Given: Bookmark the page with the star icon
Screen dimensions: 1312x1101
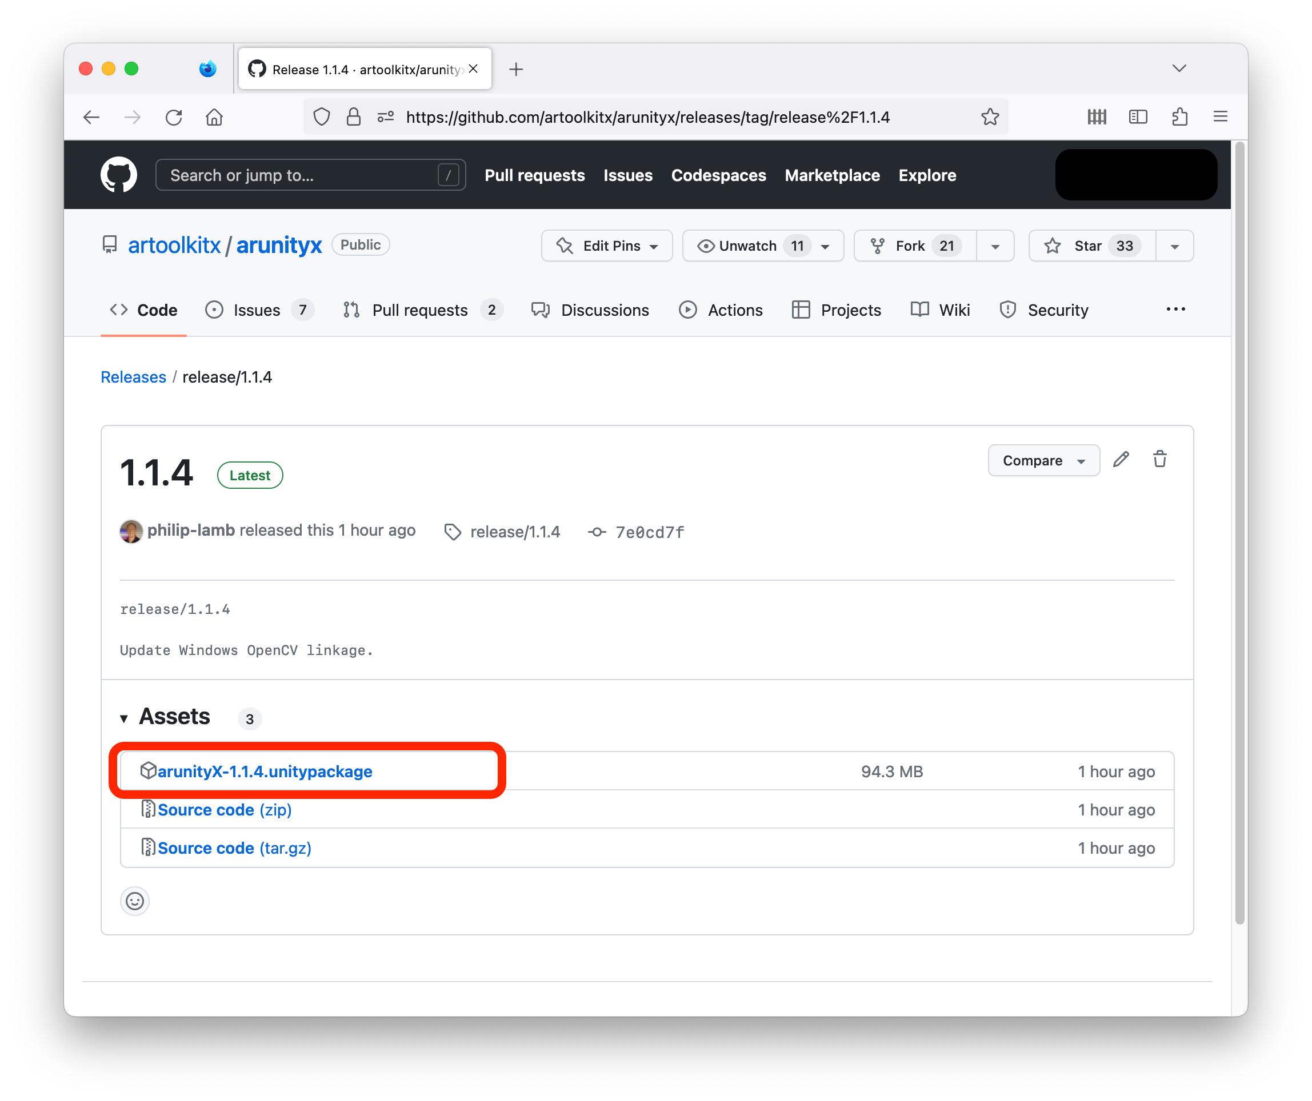Looking at the screenshot, I should (990, 117).
